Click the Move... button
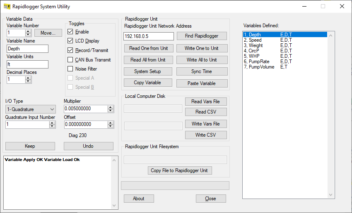352x213 pixels. (48, 33)
